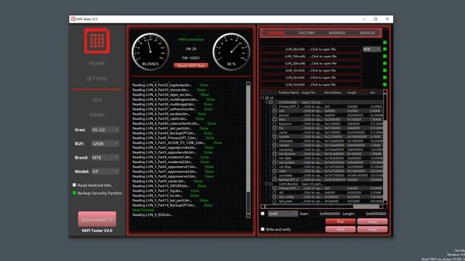Click the MiPi Tester title bar icon
The height and width of the screenshot is (261, 465).
(73, 19)
